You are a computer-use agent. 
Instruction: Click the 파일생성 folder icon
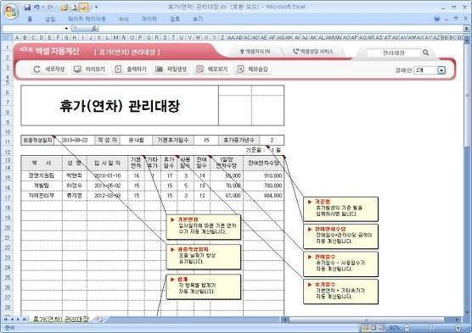[159, 69]
